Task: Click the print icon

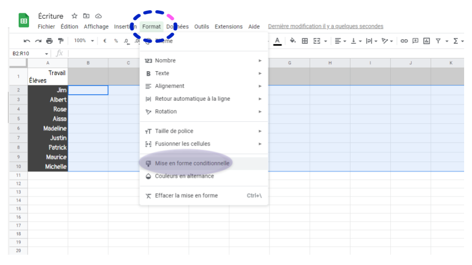Action: click(50, 41)
